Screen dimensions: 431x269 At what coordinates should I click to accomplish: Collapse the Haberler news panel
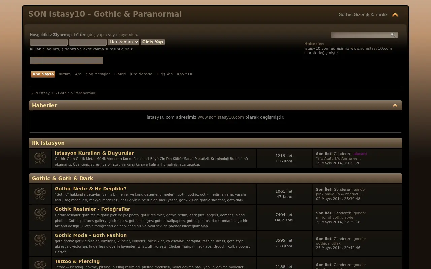(395, 106)
